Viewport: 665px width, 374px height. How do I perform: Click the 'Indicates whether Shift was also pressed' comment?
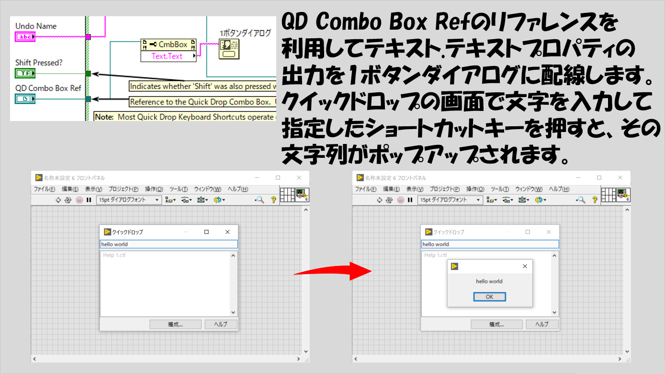click(203, 87)
